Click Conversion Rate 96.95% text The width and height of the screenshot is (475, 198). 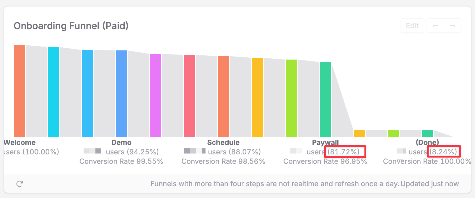pyautogui.click(x=325, y=161)
